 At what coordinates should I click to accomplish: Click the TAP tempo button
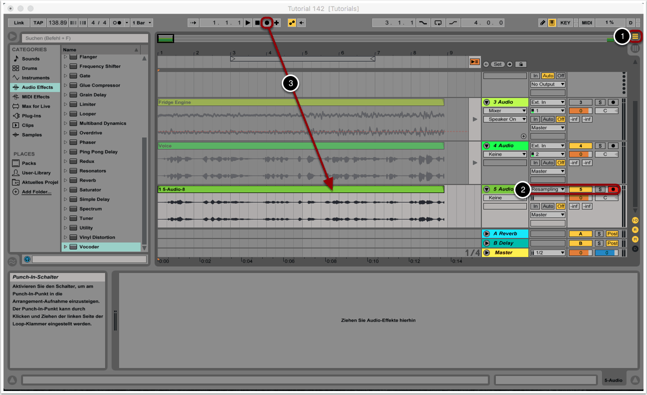[38, 22]
